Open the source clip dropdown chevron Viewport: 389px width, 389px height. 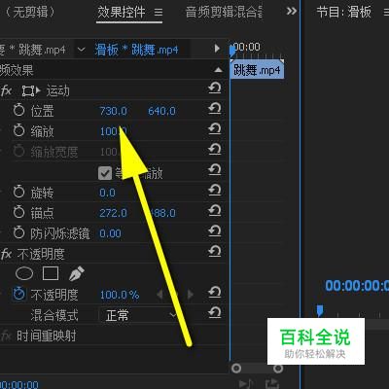(x=81, y=50)
